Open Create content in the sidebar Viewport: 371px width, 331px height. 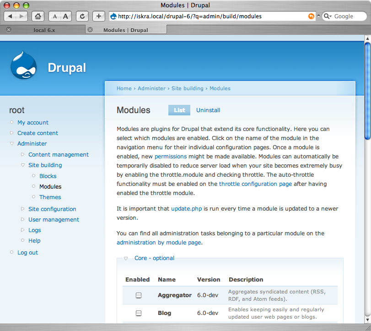pos(38,133)
